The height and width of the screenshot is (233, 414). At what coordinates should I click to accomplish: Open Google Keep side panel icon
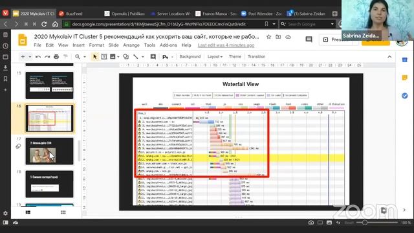point(404,78)
